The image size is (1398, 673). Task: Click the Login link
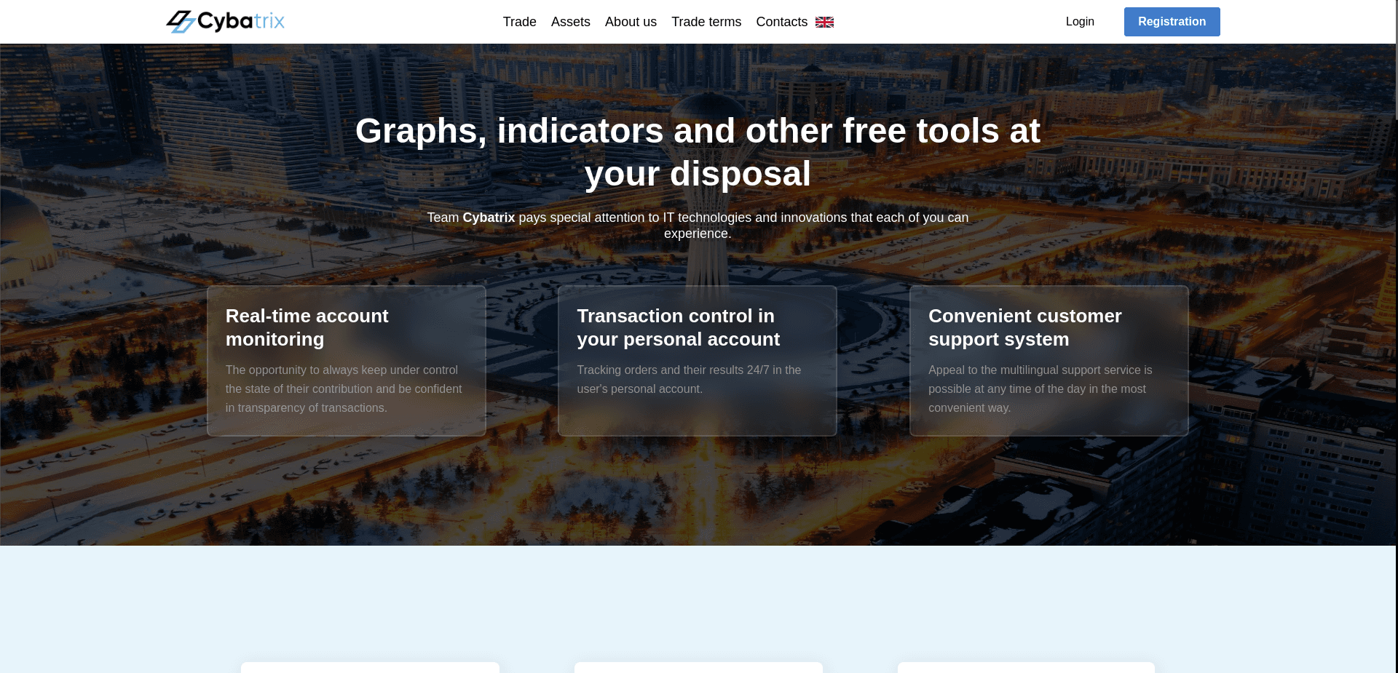pyautogui.click(x=1079, y=22)
